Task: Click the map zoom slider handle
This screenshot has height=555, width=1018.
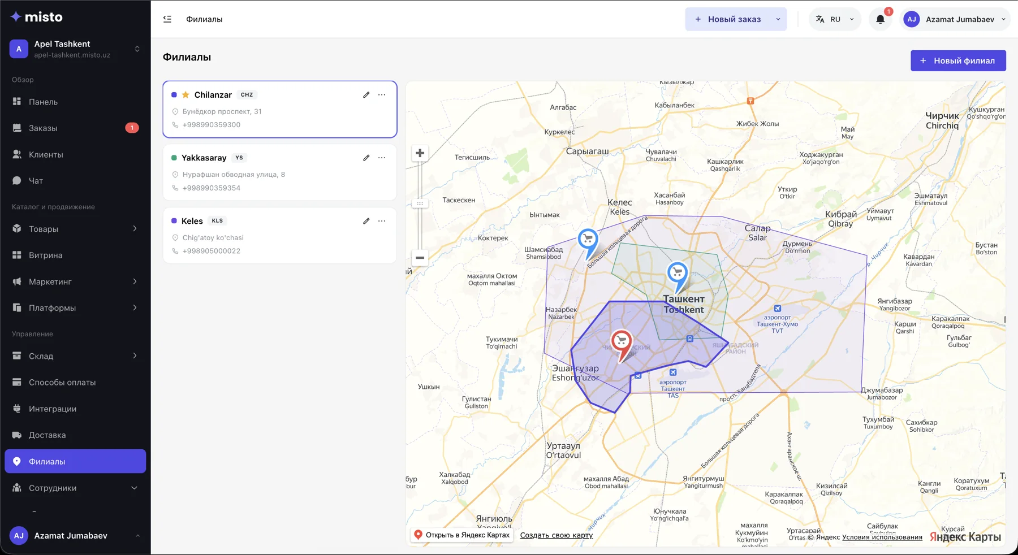Action: tap(420, 203)
